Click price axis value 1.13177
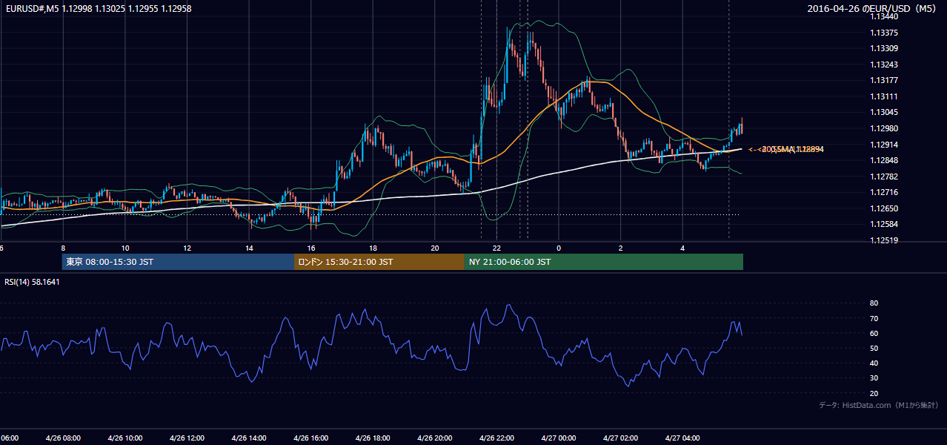Screen dimensions: 947x445 [x=885, y=80]
